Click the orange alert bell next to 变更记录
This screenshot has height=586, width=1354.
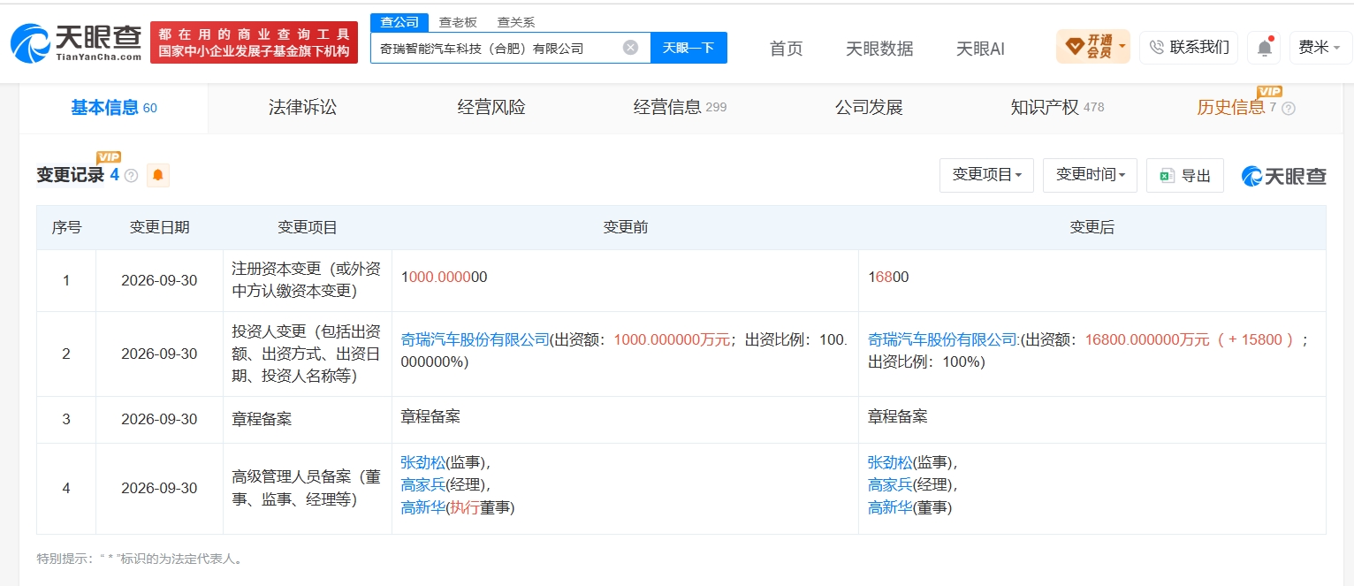[158, 175]
